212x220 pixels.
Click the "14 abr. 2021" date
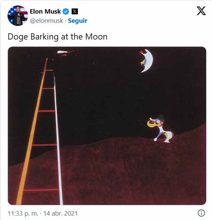click(x=61, y=214)
